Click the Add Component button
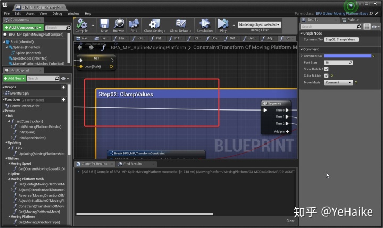The height and width of the screenshot is (228, 383). point(23,27)
